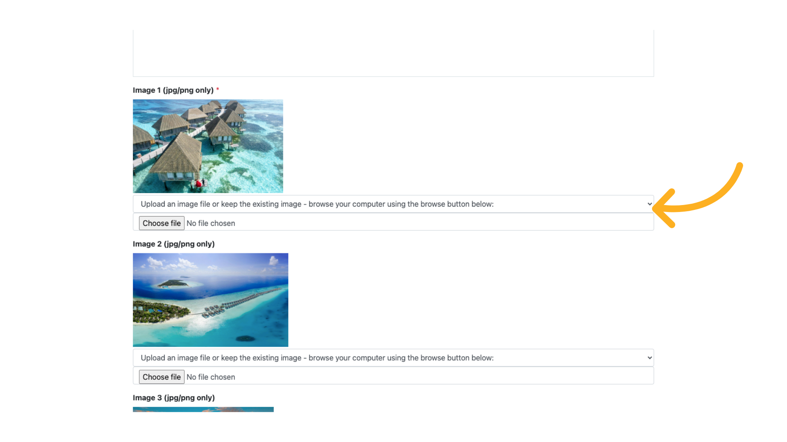Click Choose file for Image 2
This screenshot has width=787, height=442.
coord(161,377)
